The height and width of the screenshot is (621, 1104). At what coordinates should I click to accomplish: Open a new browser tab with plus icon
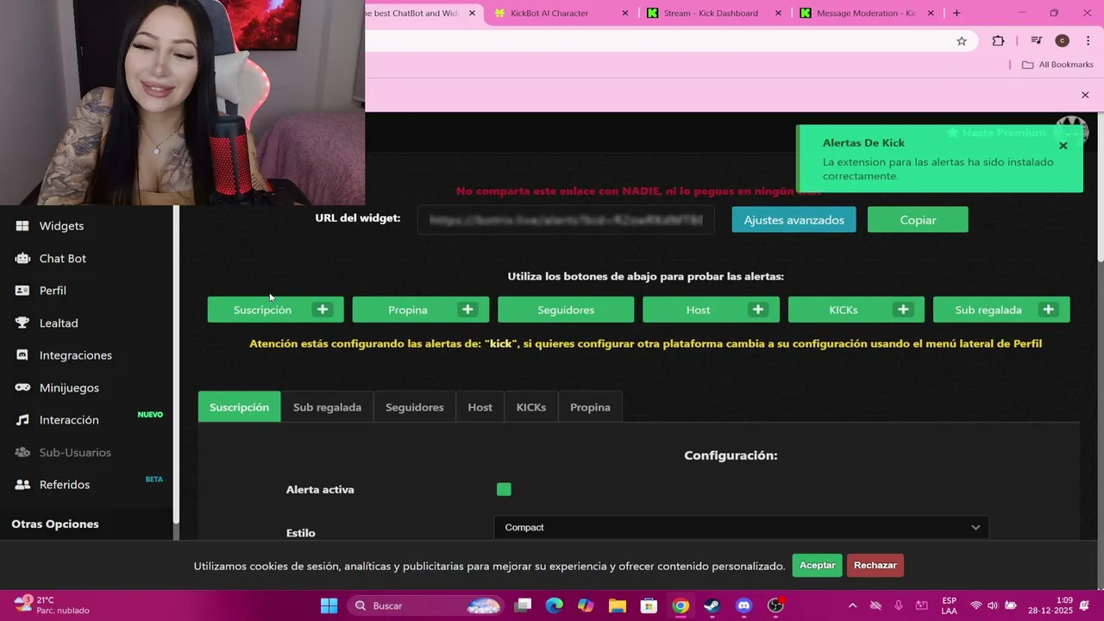957,13
